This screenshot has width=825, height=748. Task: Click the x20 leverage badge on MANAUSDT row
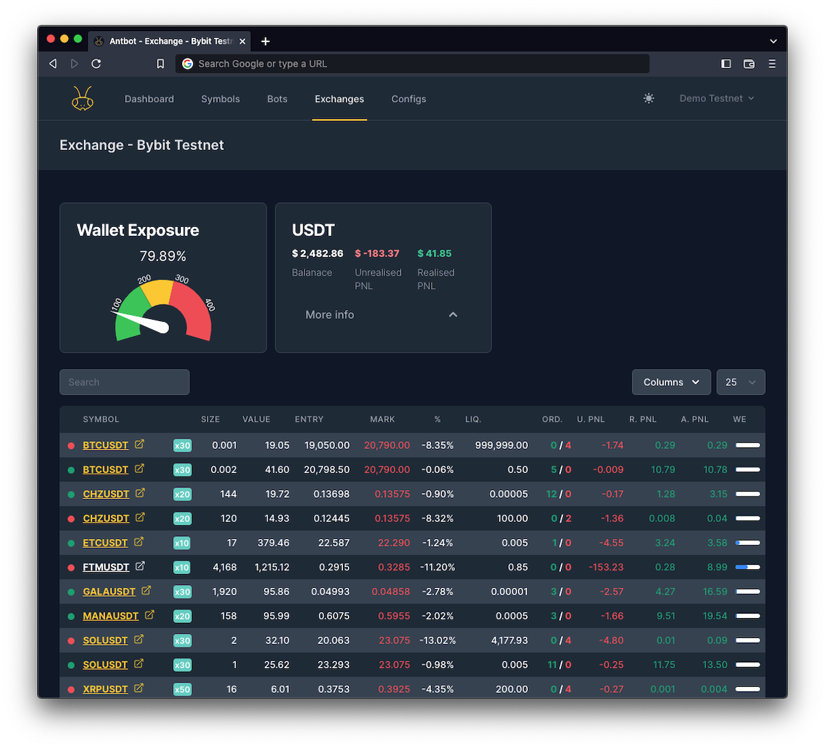[182, 616]
